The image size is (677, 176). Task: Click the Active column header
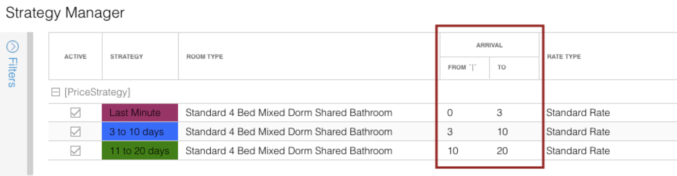pyautogui.click(x=75, y=56)
